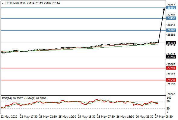Click the 27 May 08:30 time marker

point(164,117)
